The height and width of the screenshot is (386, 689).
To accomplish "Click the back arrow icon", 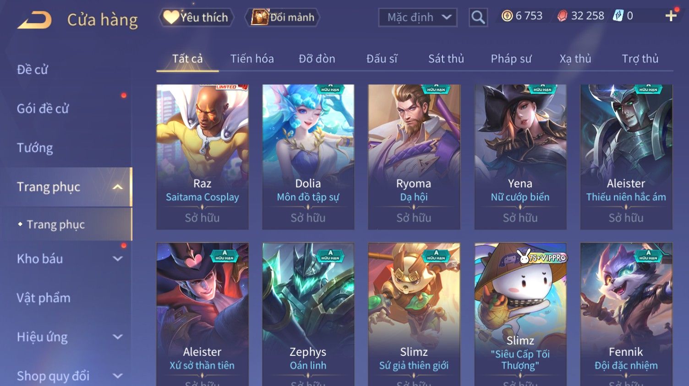I will pos(34,20).
